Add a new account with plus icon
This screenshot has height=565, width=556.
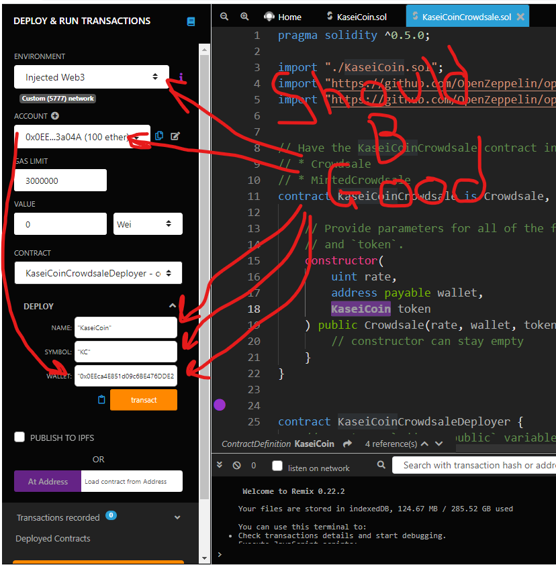[x=55, y=115]
